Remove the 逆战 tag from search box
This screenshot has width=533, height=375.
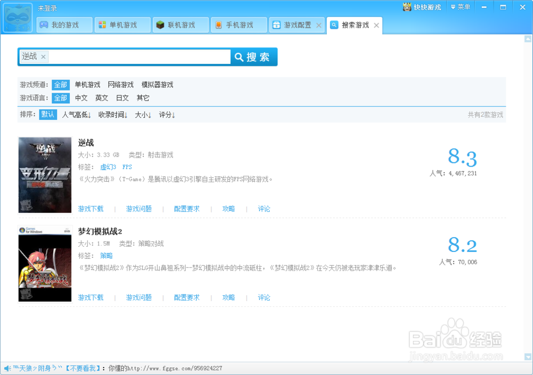pos(44,56)
